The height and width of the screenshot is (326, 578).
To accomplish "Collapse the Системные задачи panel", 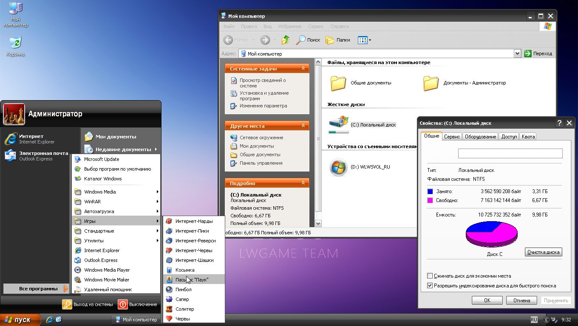I will [303, 68].
